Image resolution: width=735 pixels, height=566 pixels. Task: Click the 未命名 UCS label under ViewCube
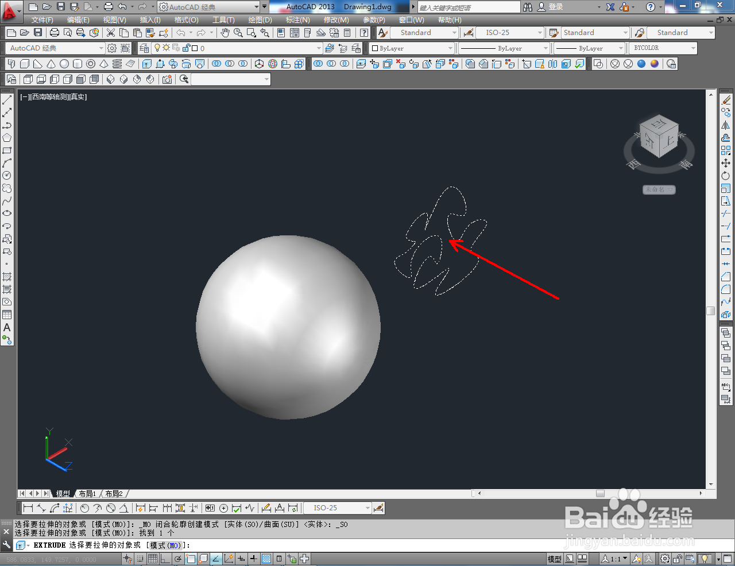(659, 189)
